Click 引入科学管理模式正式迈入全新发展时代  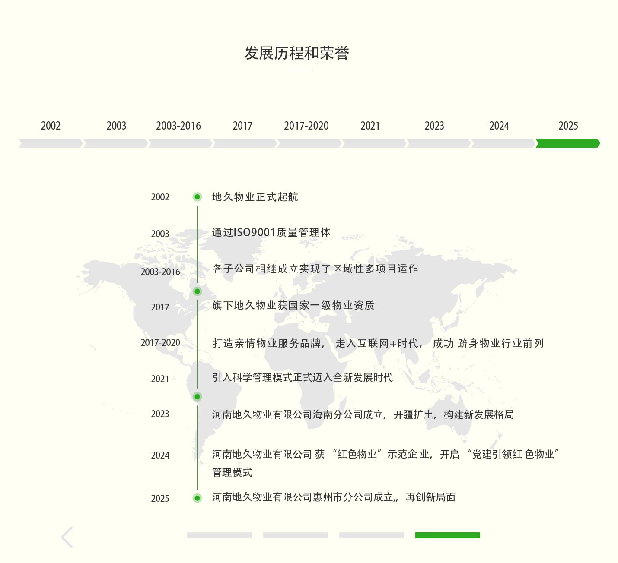point(303,377)
